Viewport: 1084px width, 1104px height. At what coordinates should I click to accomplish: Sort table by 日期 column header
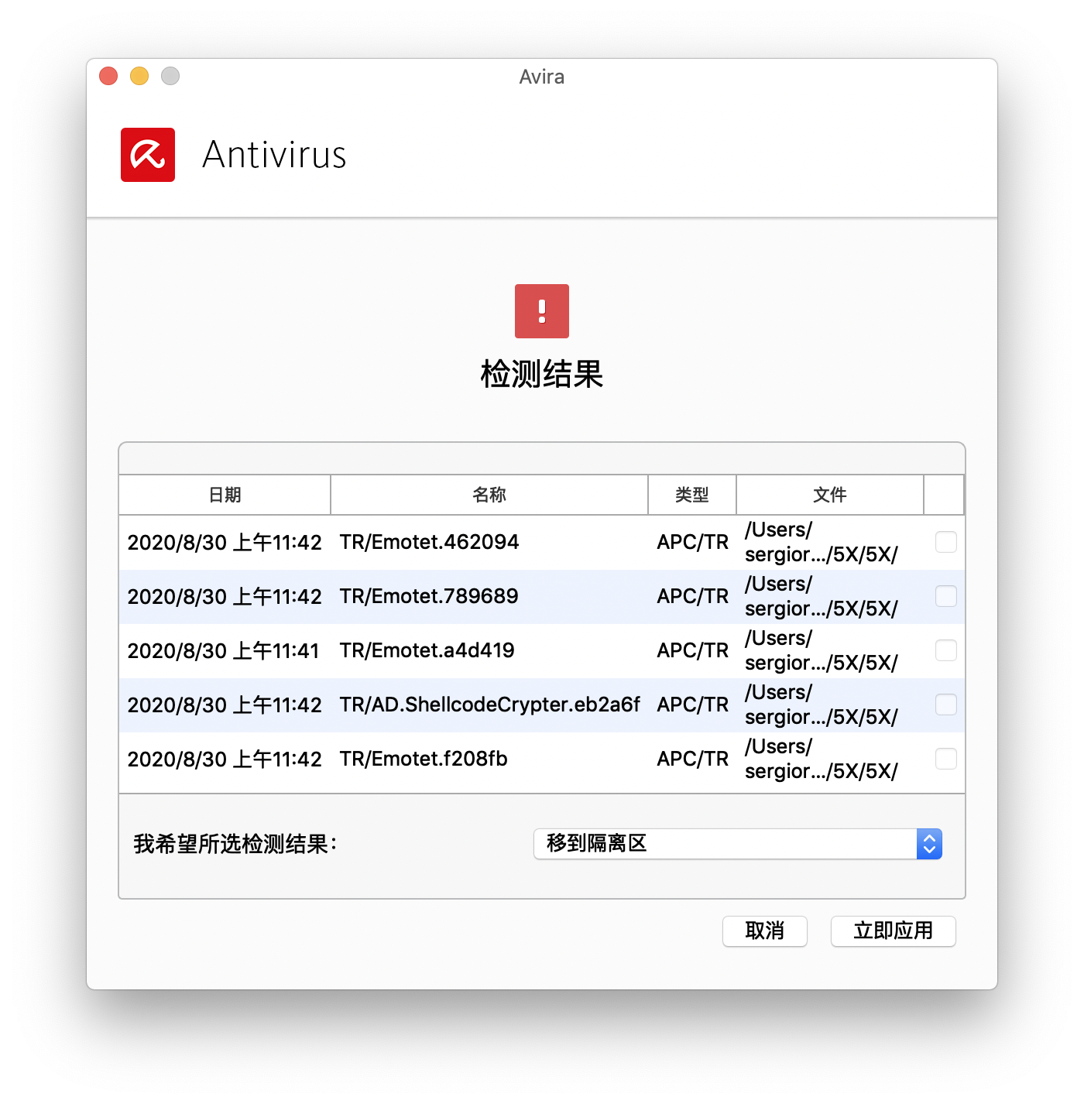point(225,495)
